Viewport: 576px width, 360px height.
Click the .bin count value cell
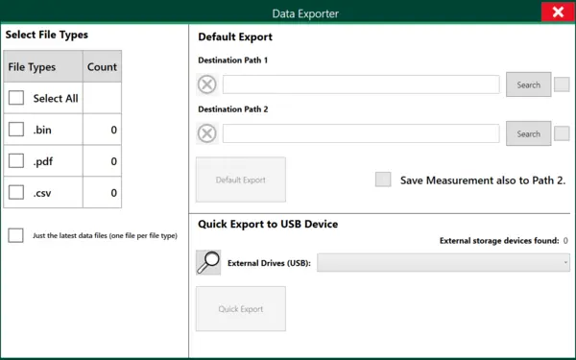click(102, 130)
